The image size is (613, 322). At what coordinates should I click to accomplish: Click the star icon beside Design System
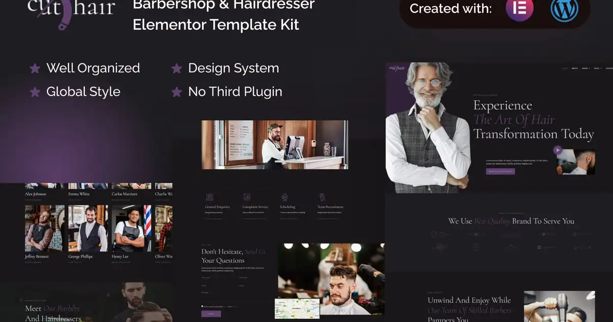(176, 68)
